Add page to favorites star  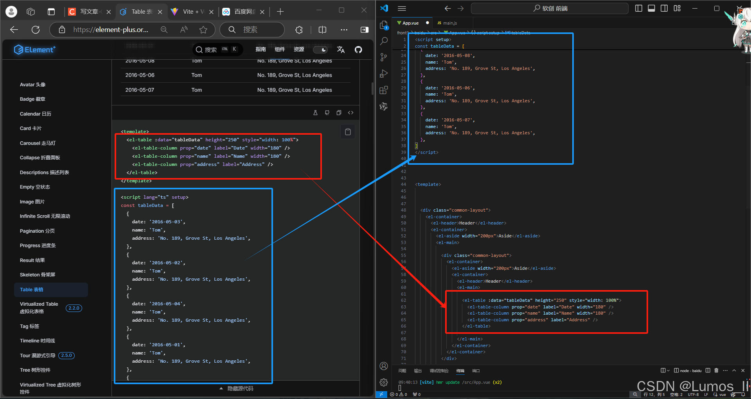(203, 30)
